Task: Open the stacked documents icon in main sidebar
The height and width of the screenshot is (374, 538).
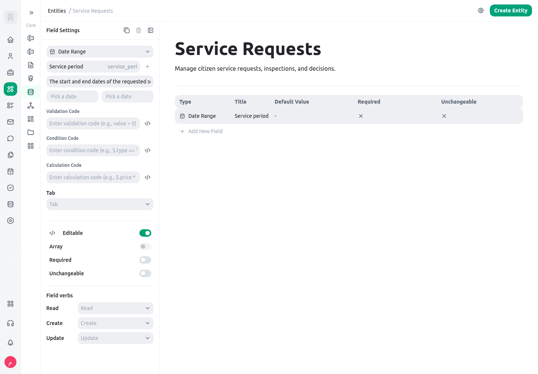Action: point(10,155)
